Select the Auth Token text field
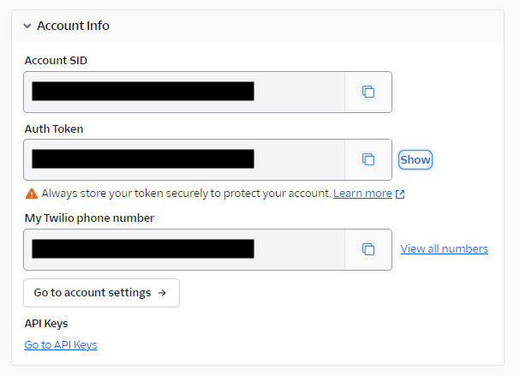This screenshot has width=520, height=376. [184, 159]
